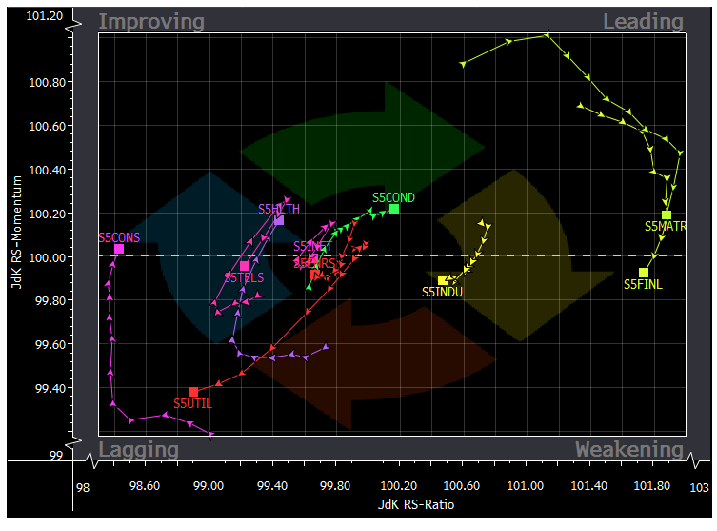Click the S5MATR sector label

pos(666,226)
